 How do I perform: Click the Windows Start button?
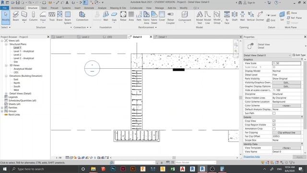5,169
